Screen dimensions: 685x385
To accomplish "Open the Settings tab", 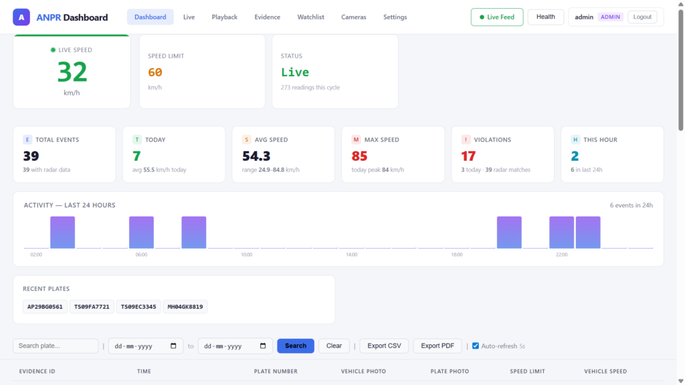I will click(395, 17).
